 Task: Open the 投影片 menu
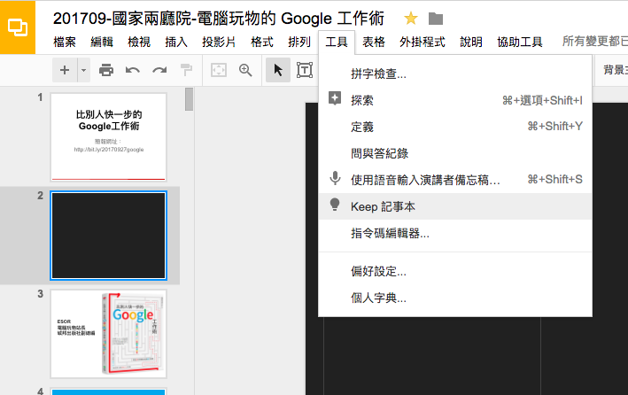219,42
